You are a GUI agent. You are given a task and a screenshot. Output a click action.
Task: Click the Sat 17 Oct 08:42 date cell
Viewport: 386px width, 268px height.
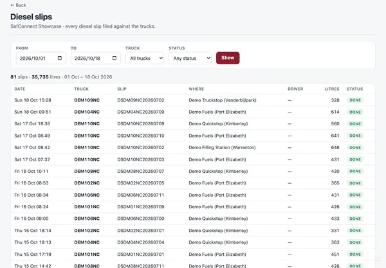32,148
